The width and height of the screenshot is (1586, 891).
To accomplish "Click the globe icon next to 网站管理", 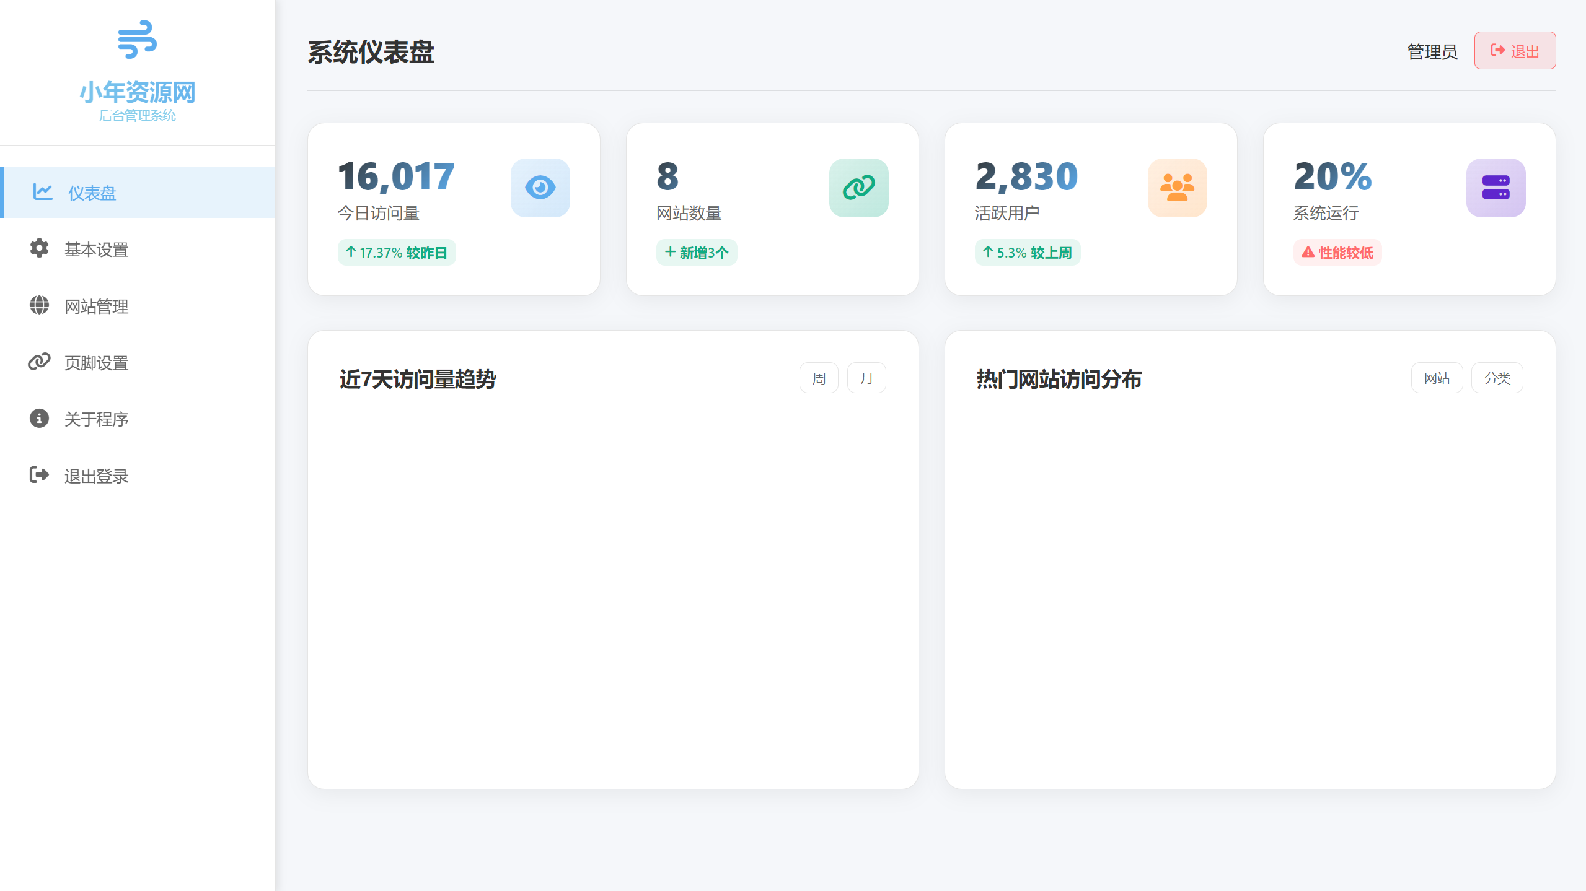I will [40, 306].
